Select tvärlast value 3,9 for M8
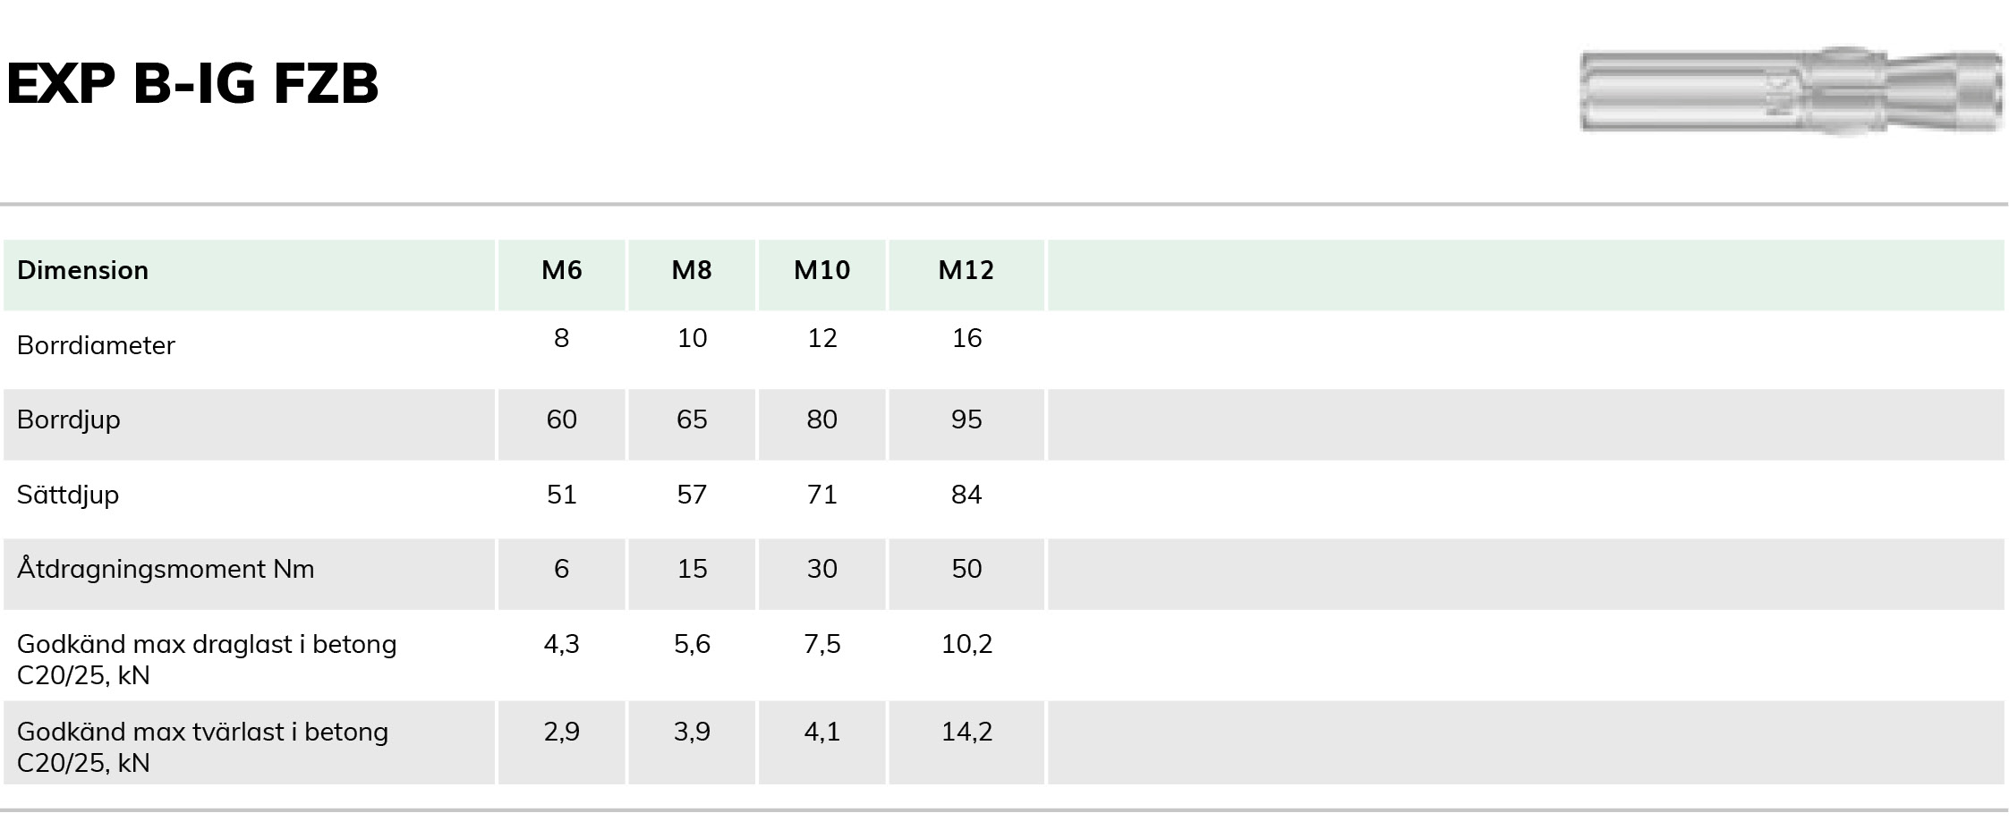 click(692, 732)
